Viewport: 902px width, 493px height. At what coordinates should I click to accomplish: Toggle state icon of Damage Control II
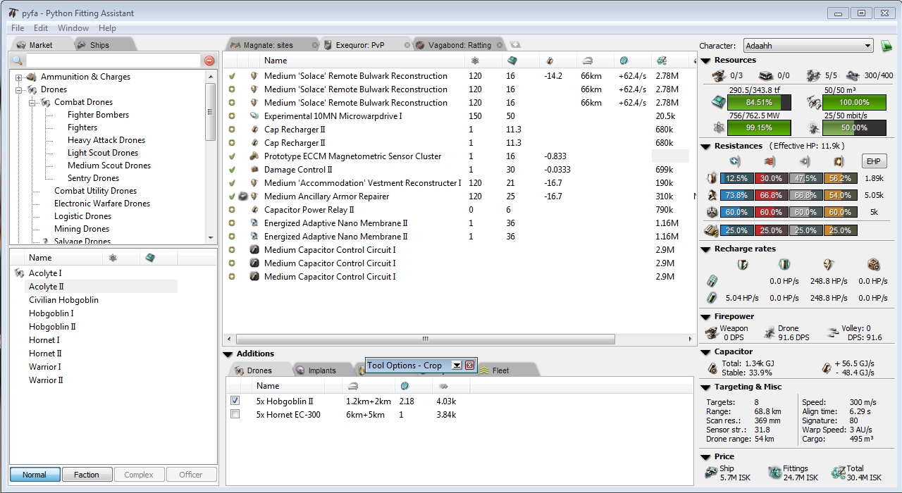[232, 170]
